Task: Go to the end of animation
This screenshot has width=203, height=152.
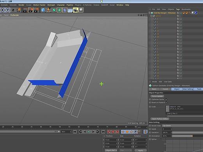Action: tap(103, 132)
